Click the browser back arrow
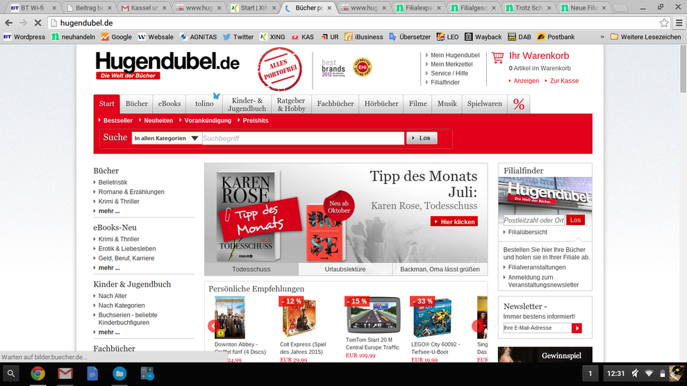 click(x=9, y=23)
